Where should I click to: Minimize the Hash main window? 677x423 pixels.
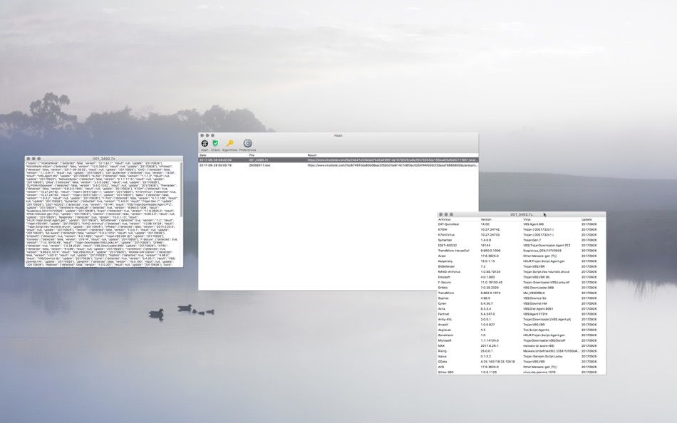click(207, 135)
